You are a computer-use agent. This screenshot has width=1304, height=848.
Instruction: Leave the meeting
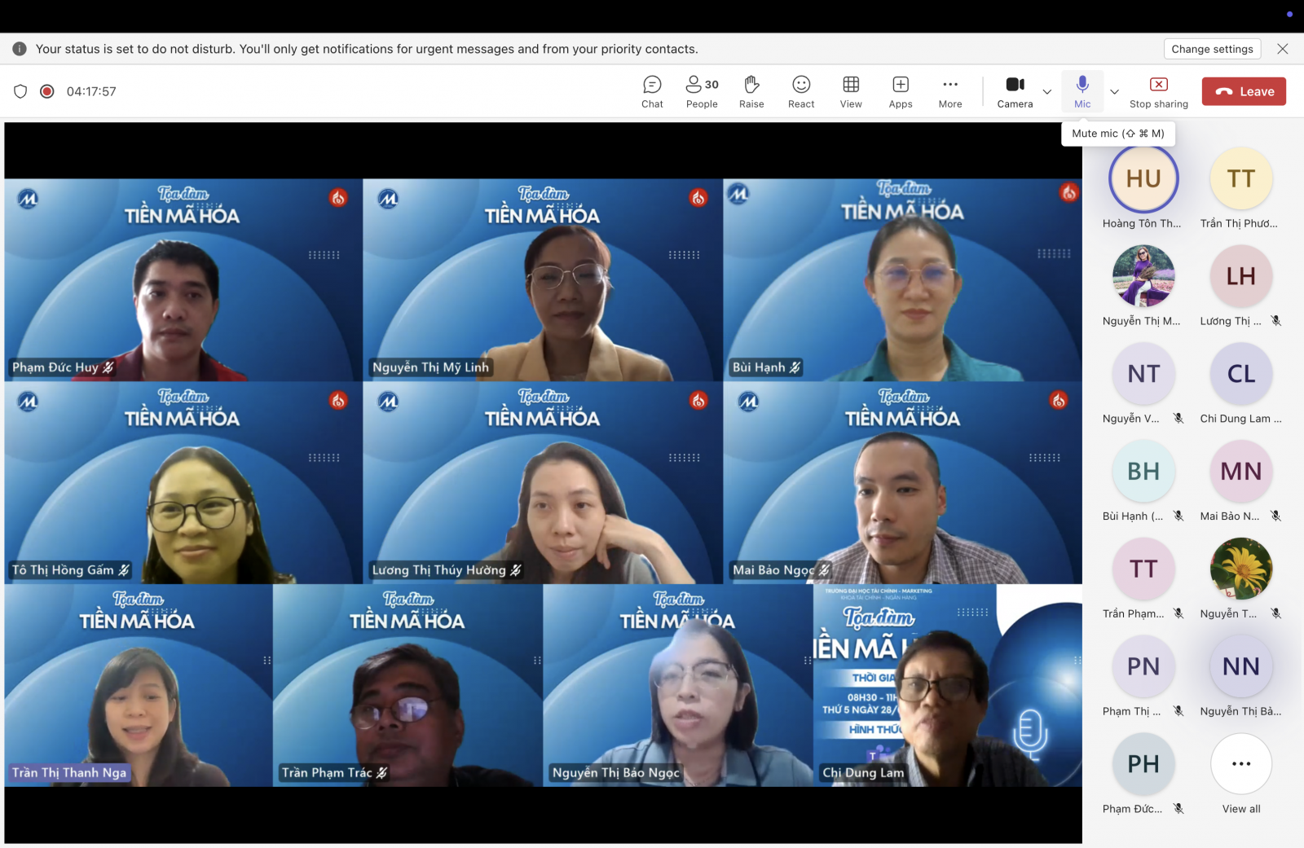1244,91
